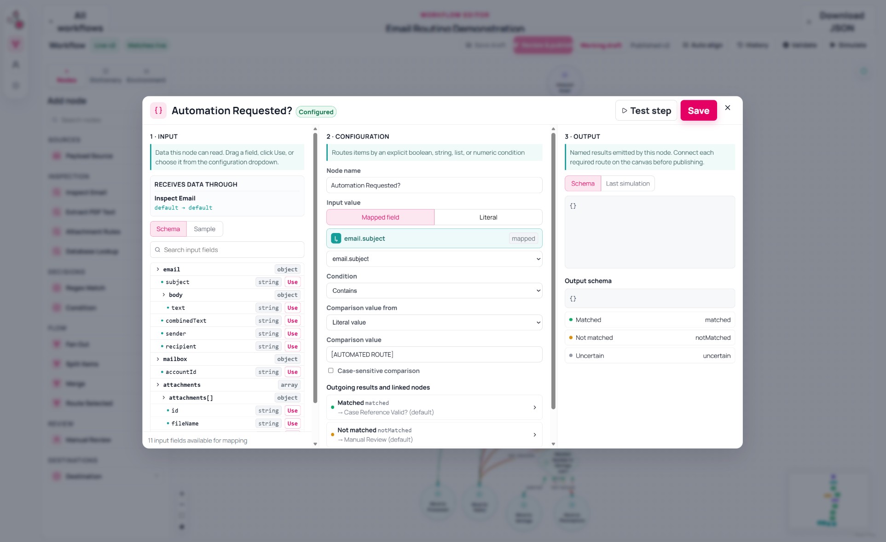Image resolution: width=886 pixels, height=542 pixels.
Task: Click the input panel vertical scrollbar
Action: pyautogui.click(x=315, y=268)
